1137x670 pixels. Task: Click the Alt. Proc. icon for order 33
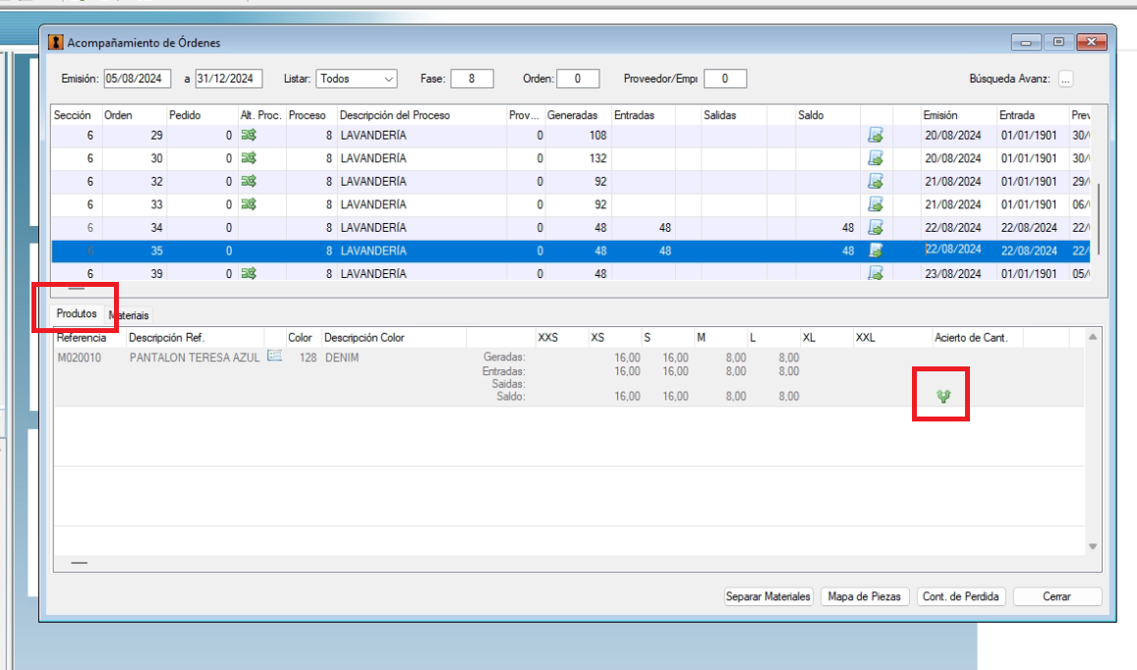[249, 204]
